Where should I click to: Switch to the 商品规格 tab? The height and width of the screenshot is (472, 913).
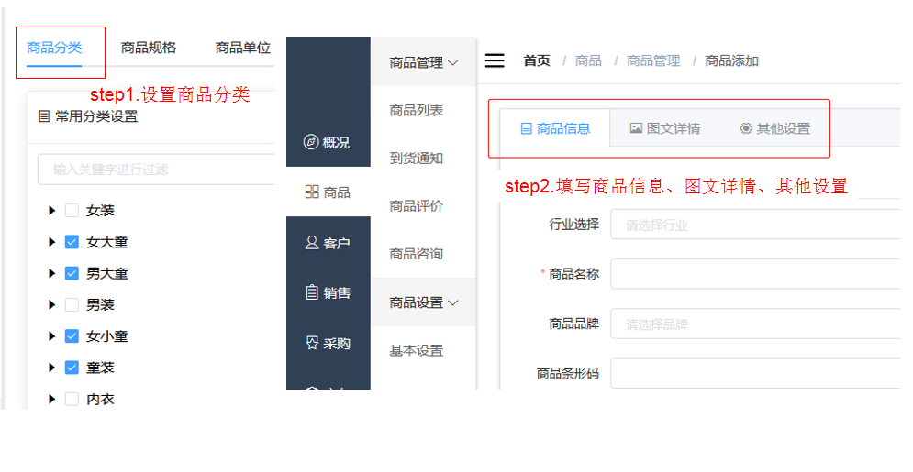149,48
